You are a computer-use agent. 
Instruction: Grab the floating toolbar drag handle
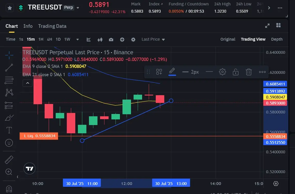click(148, 72)
